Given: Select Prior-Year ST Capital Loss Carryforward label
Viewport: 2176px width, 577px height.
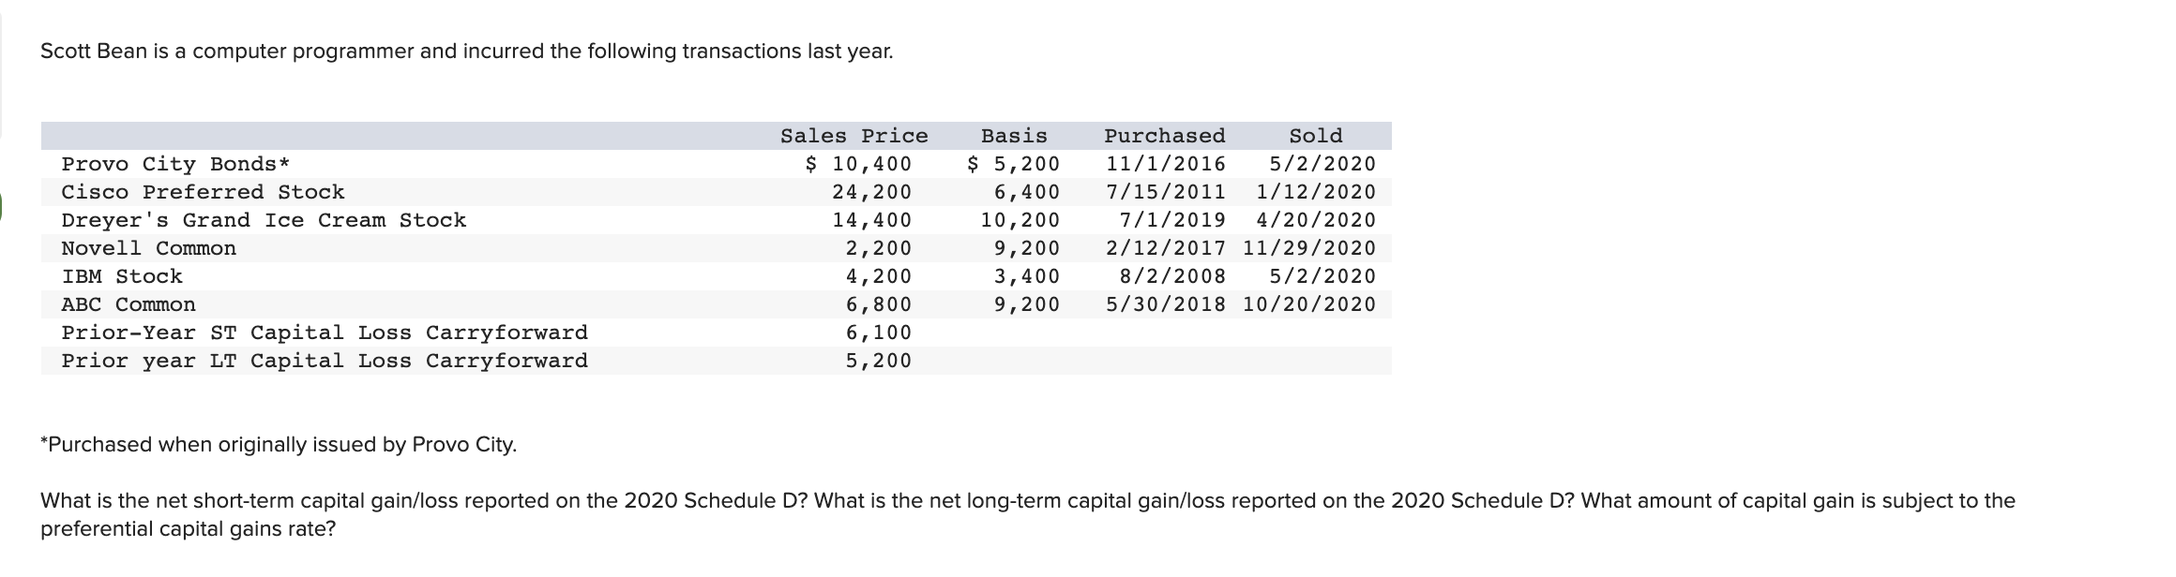Looking at the screenshot, I should [x=325, y=333].
